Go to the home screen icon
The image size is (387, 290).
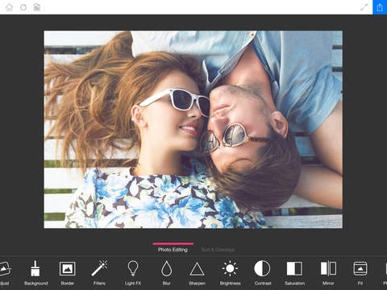tap(9, 7)
